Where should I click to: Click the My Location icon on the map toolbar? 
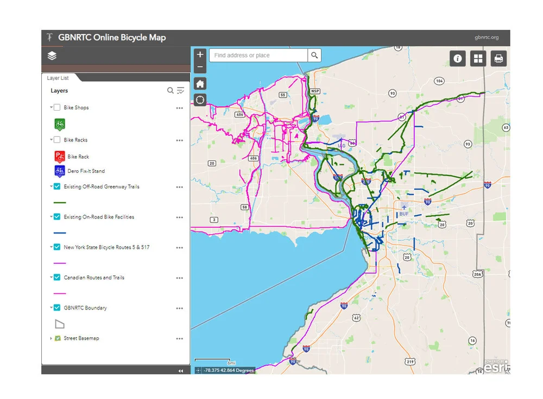click(200, 100)
